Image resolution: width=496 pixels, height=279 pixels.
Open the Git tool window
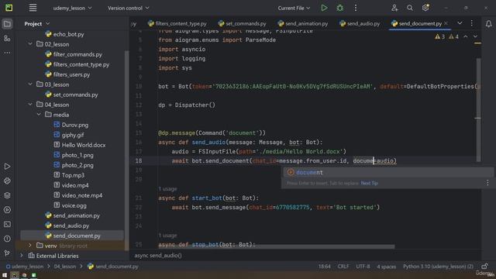click(x=7, y=253)
